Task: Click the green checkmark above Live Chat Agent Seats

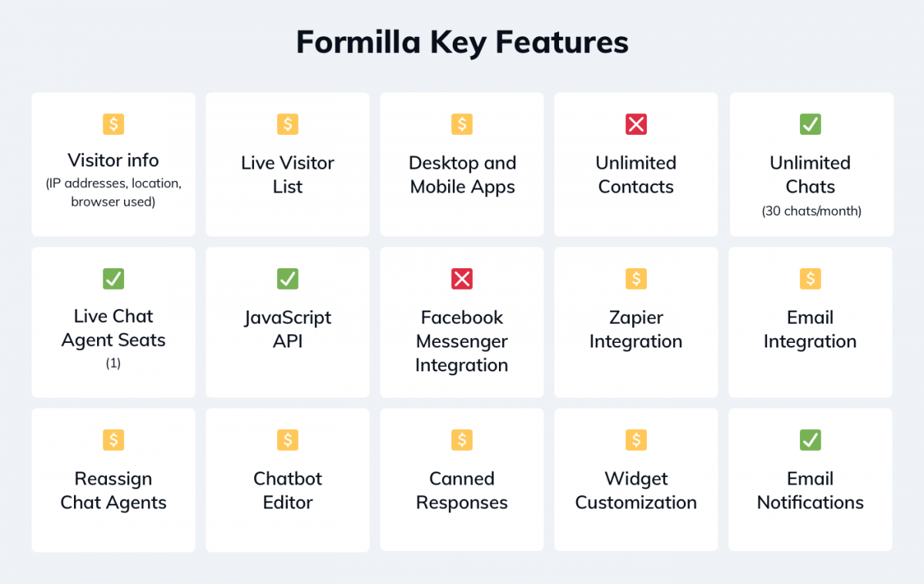Action: (113, 279)
